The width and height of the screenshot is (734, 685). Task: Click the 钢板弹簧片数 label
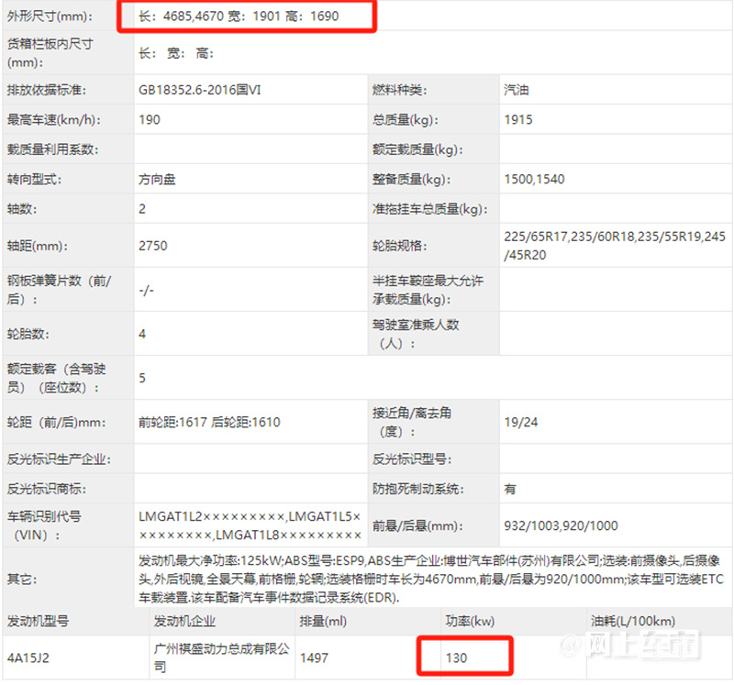click(59, 290)
